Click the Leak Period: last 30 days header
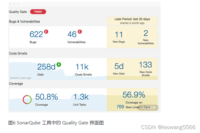 point(132,19)
